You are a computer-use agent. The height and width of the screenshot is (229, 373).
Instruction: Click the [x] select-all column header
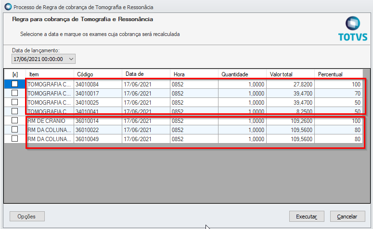15,74
